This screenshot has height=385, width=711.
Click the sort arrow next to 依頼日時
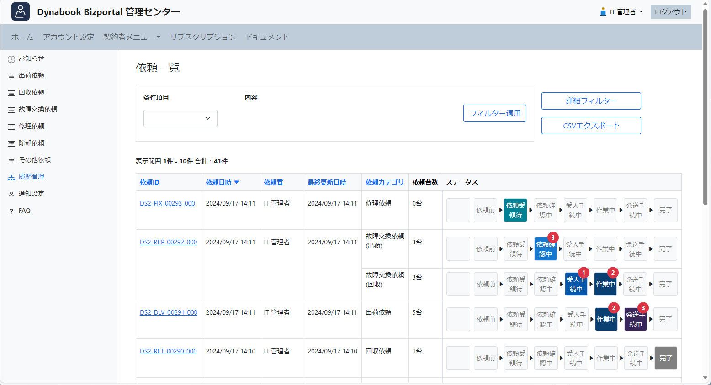point(237,182)
